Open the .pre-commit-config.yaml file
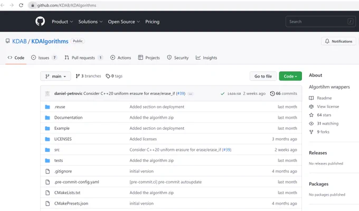 click(x=77, y=182)
